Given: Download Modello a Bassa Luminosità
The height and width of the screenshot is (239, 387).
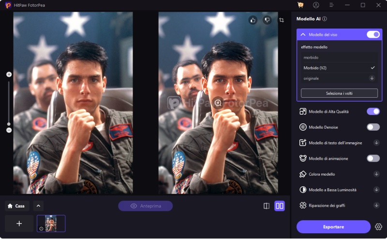Looking at the screenshot, I should [x=376, y=190].
